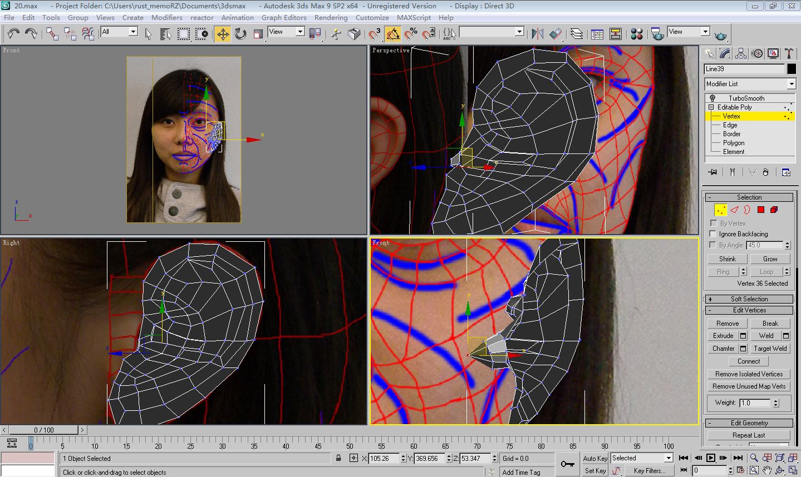The height and width of the screenshot is (477, 801).
Task: Switch to the Display panel tab
Action: coord(773,53)
